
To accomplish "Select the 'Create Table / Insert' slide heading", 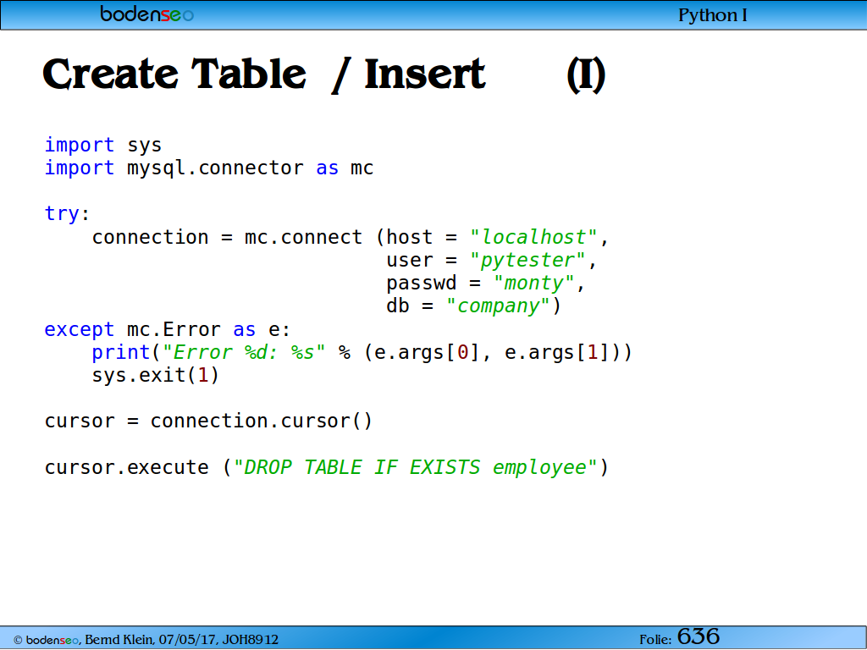I will click(264, 74).
